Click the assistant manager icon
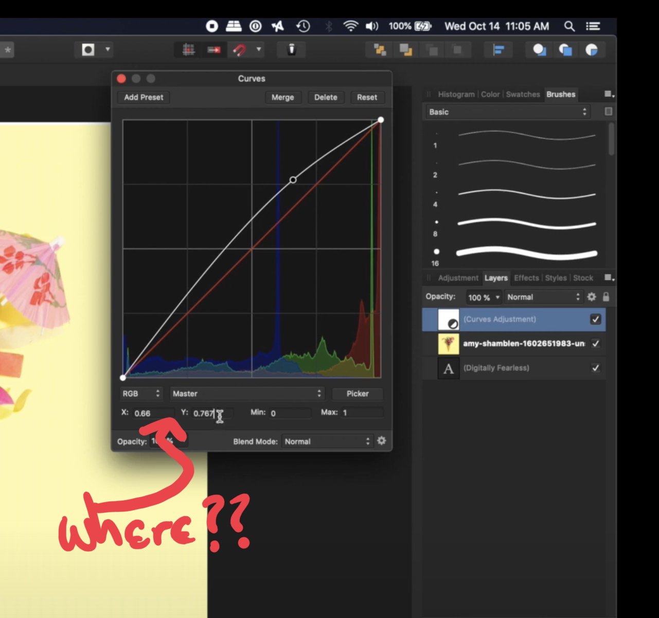The width and height of the screenshot is (659, 618). pos(292,49)
